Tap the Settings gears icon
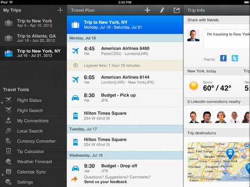The image size is (250, 187). tap(8, 182)
